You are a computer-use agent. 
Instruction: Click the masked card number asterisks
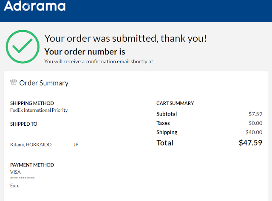(23, 178)
